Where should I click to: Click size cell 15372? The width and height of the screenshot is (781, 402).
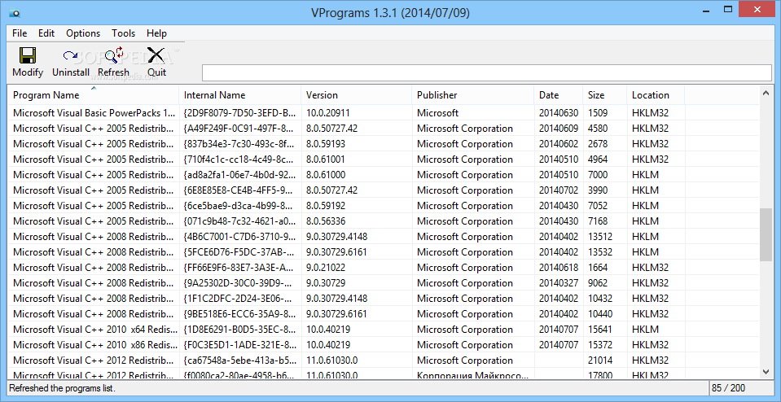coord(600,344)
